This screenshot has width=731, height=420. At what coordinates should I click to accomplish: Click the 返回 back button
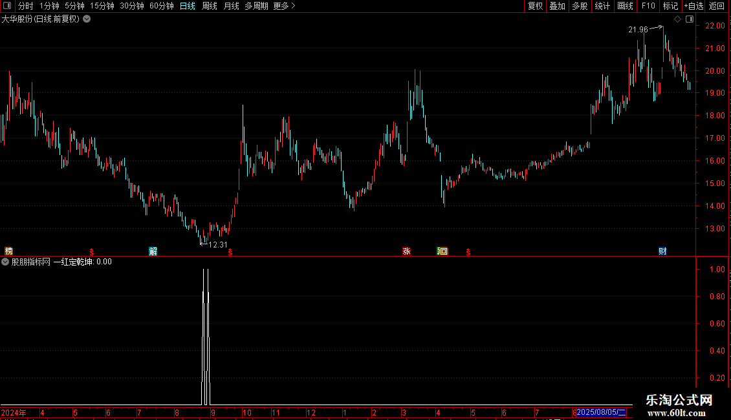coord(717,6)
